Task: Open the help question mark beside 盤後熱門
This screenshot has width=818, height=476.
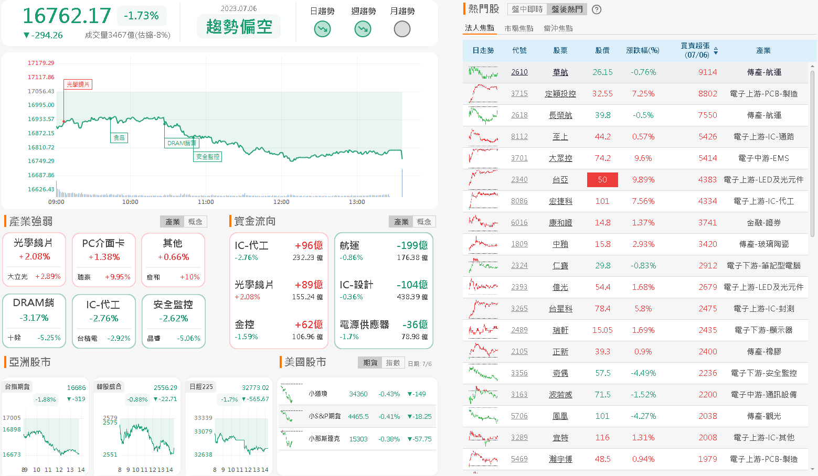Action: pyautogui.click(x=597, y=9)
